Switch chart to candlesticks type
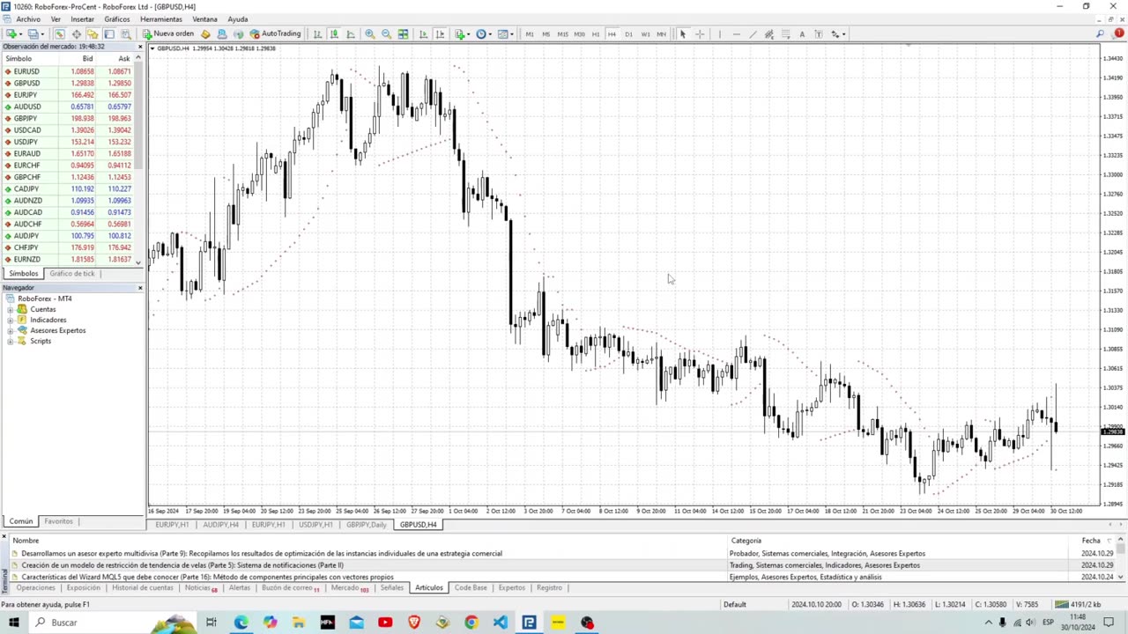Image resolution: width=1128 pixels, height=634 pixels. 334,33
